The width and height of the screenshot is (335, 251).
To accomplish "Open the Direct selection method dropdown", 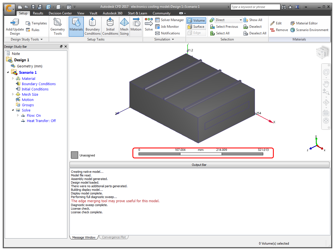I will click(229, 20).
